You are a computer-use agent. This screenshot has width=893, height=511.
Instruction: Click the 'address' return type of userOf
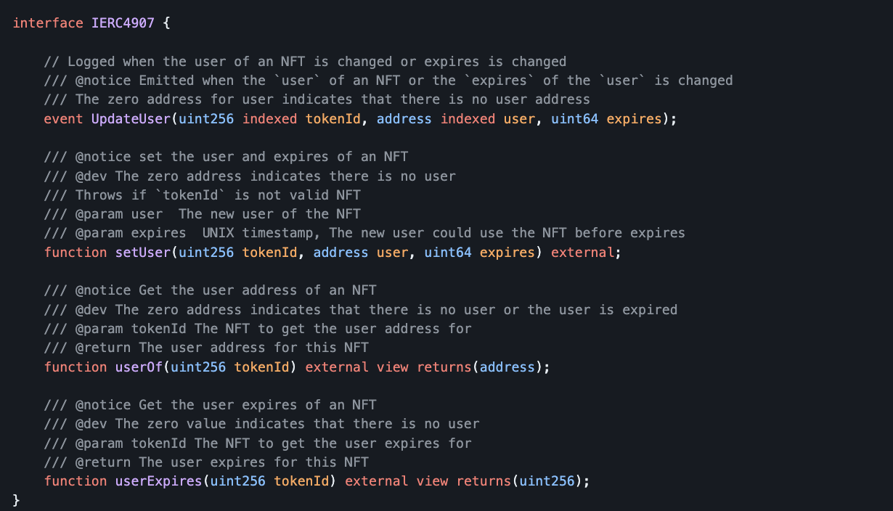click(507, 367)
